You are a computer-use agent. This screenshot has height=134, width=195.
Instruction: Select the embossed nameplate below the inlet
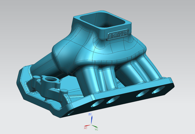118,34
